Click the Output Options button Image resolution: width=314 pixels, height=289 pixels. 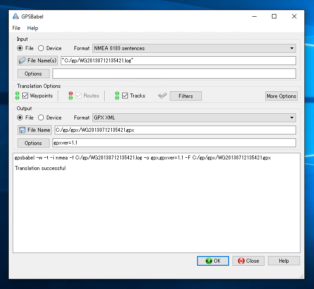[x=33, y=143]
